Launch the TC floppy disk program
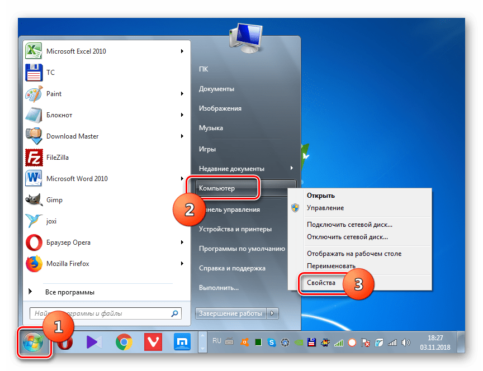Screen dimensions: 483x371 (x=106, y=72)
